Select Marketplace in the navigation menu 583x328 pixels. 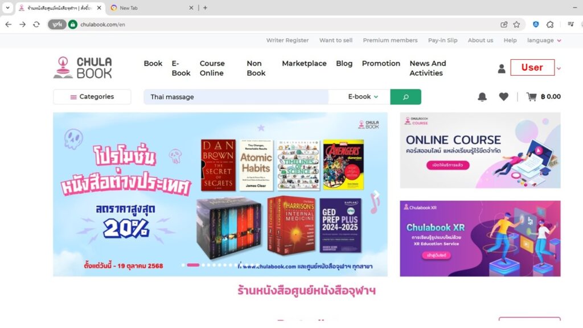coord(304,64)
